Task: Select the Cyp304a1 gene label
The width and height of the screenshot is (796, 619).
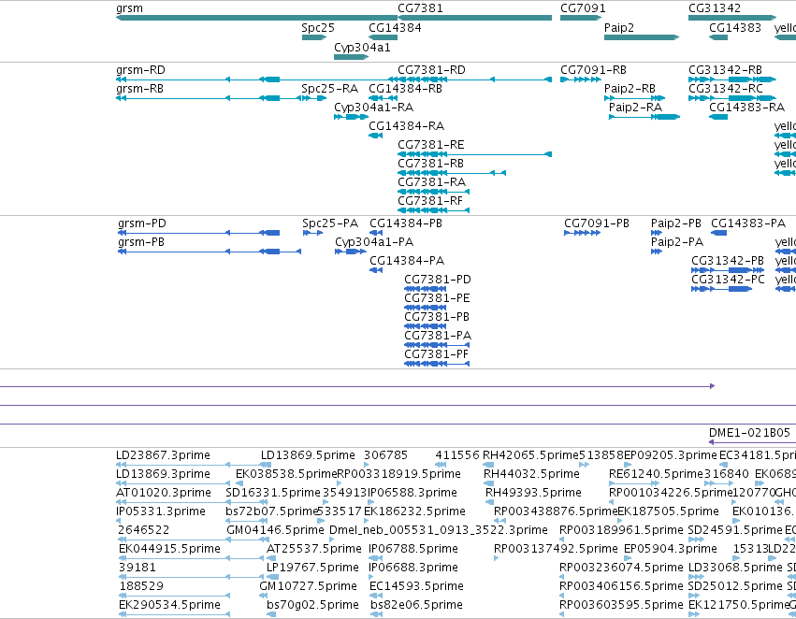Action: coord(362,48)
